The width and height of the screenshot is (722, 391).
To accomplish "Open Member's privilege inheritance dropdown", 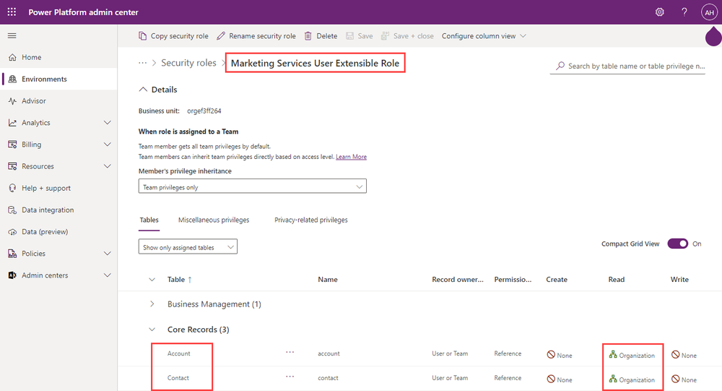I will pos(252,186).
